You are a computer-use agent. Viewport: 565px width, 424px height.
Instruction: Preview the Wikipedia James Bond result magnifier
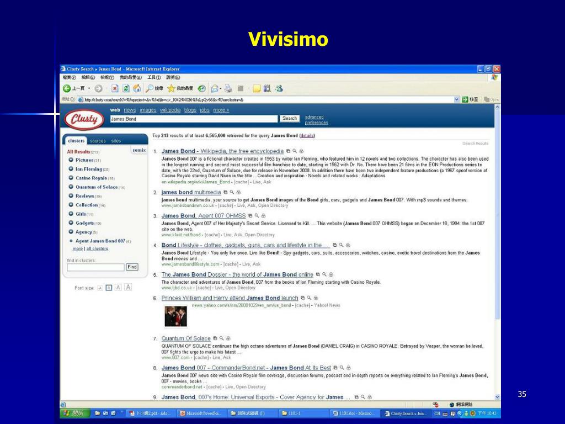[295, 151]
